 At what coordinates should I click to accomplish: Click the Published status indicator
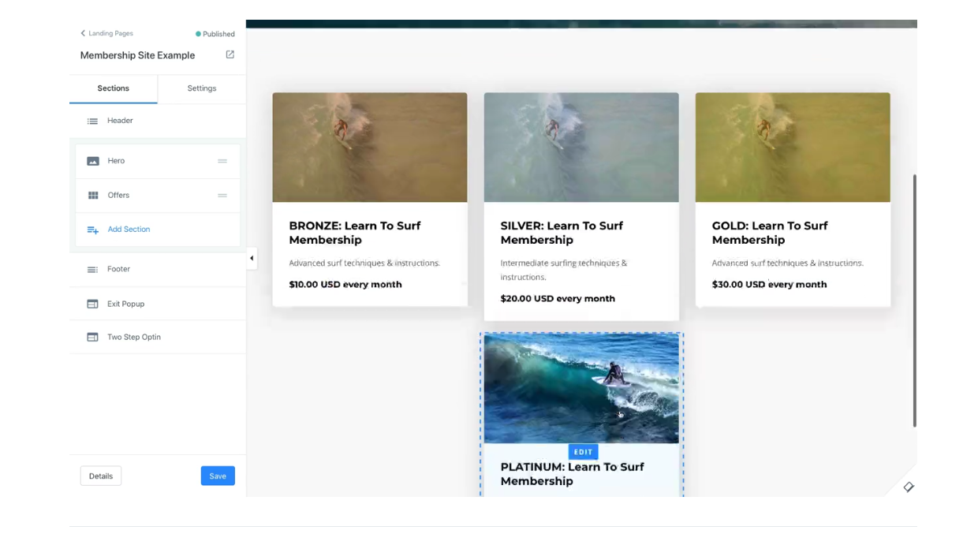point(215,34)
